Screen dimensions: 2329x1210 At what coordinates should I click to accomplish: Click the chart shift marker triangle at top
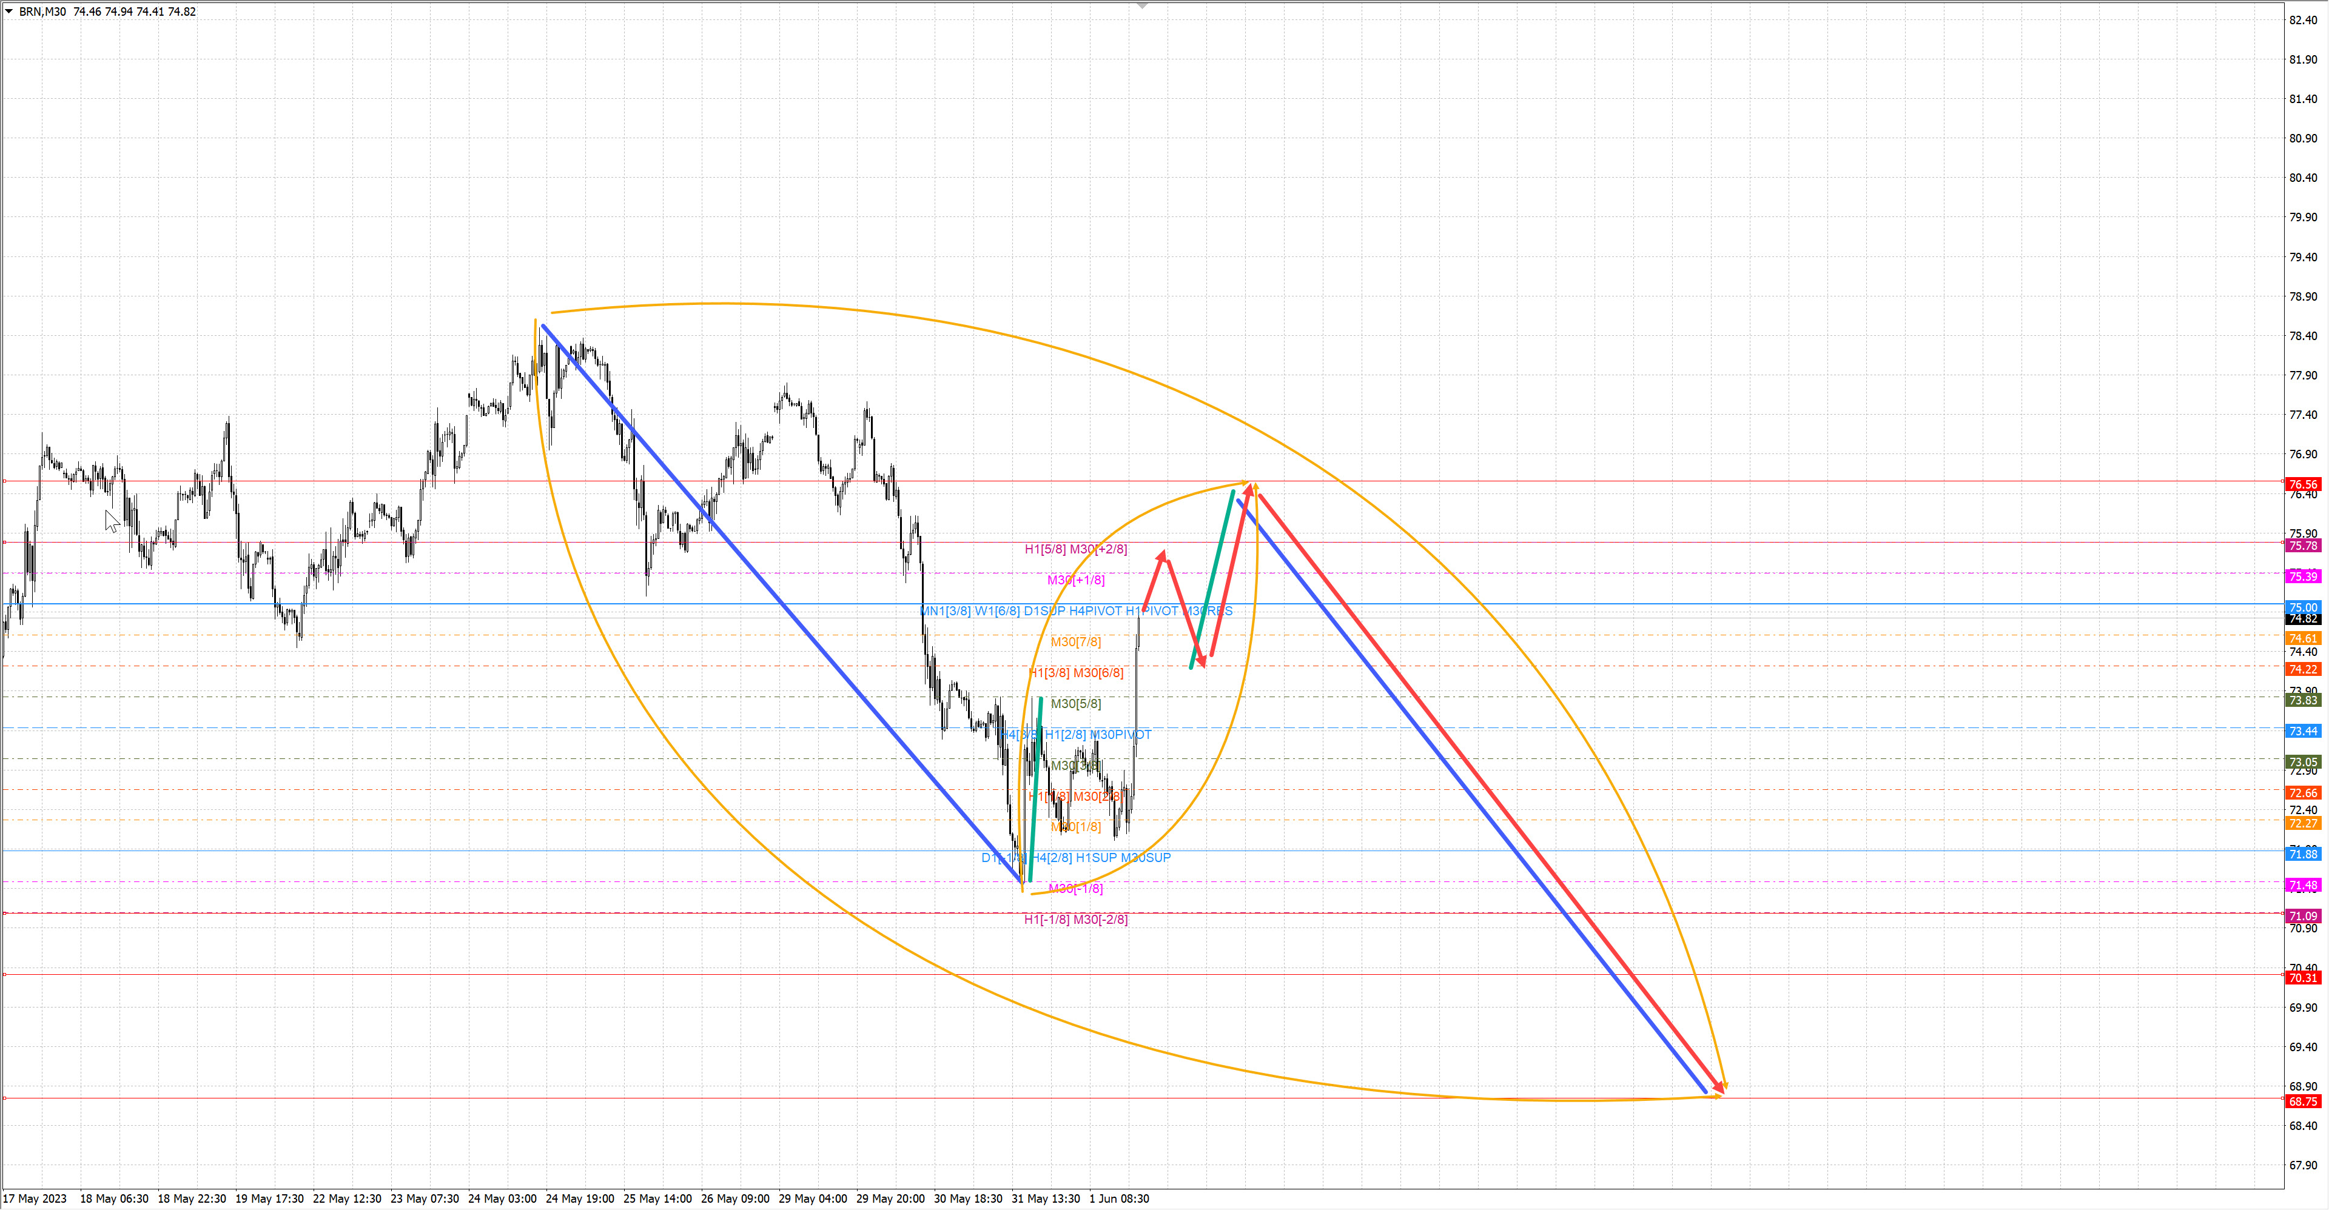[1142, 6]
